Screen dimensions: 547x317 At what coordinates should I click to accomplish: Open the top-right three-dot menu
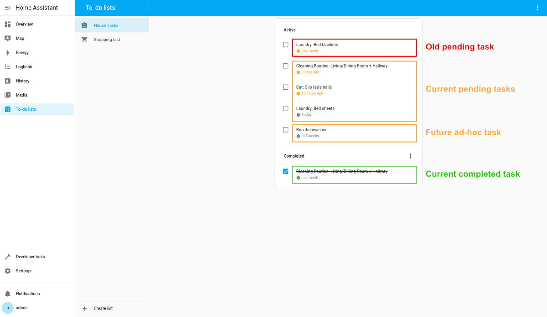[x=537, y=8]
